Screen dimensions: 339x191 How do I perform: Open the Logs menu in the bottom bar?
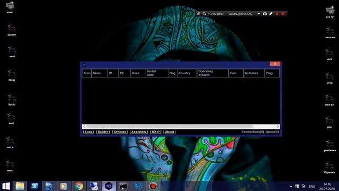tap(88, 132)
